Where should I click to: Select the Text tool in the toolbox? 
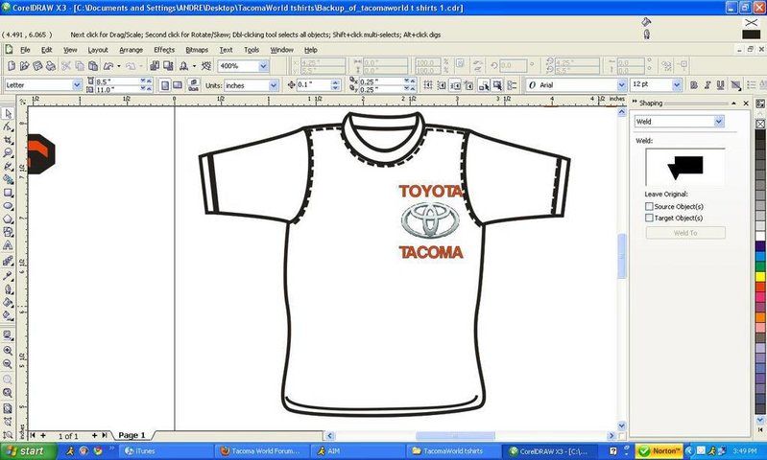(8, 245)
